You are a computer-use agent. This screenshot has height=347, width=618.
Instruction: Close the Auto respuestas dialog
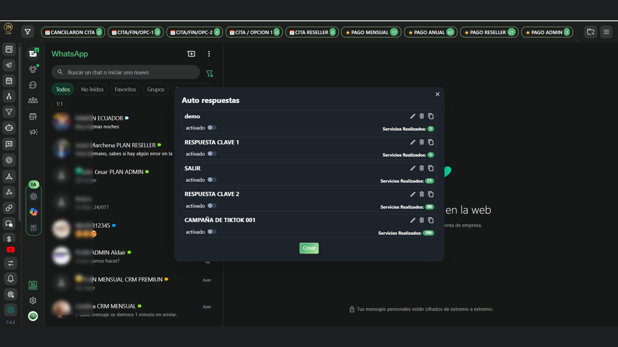[437, 94]
